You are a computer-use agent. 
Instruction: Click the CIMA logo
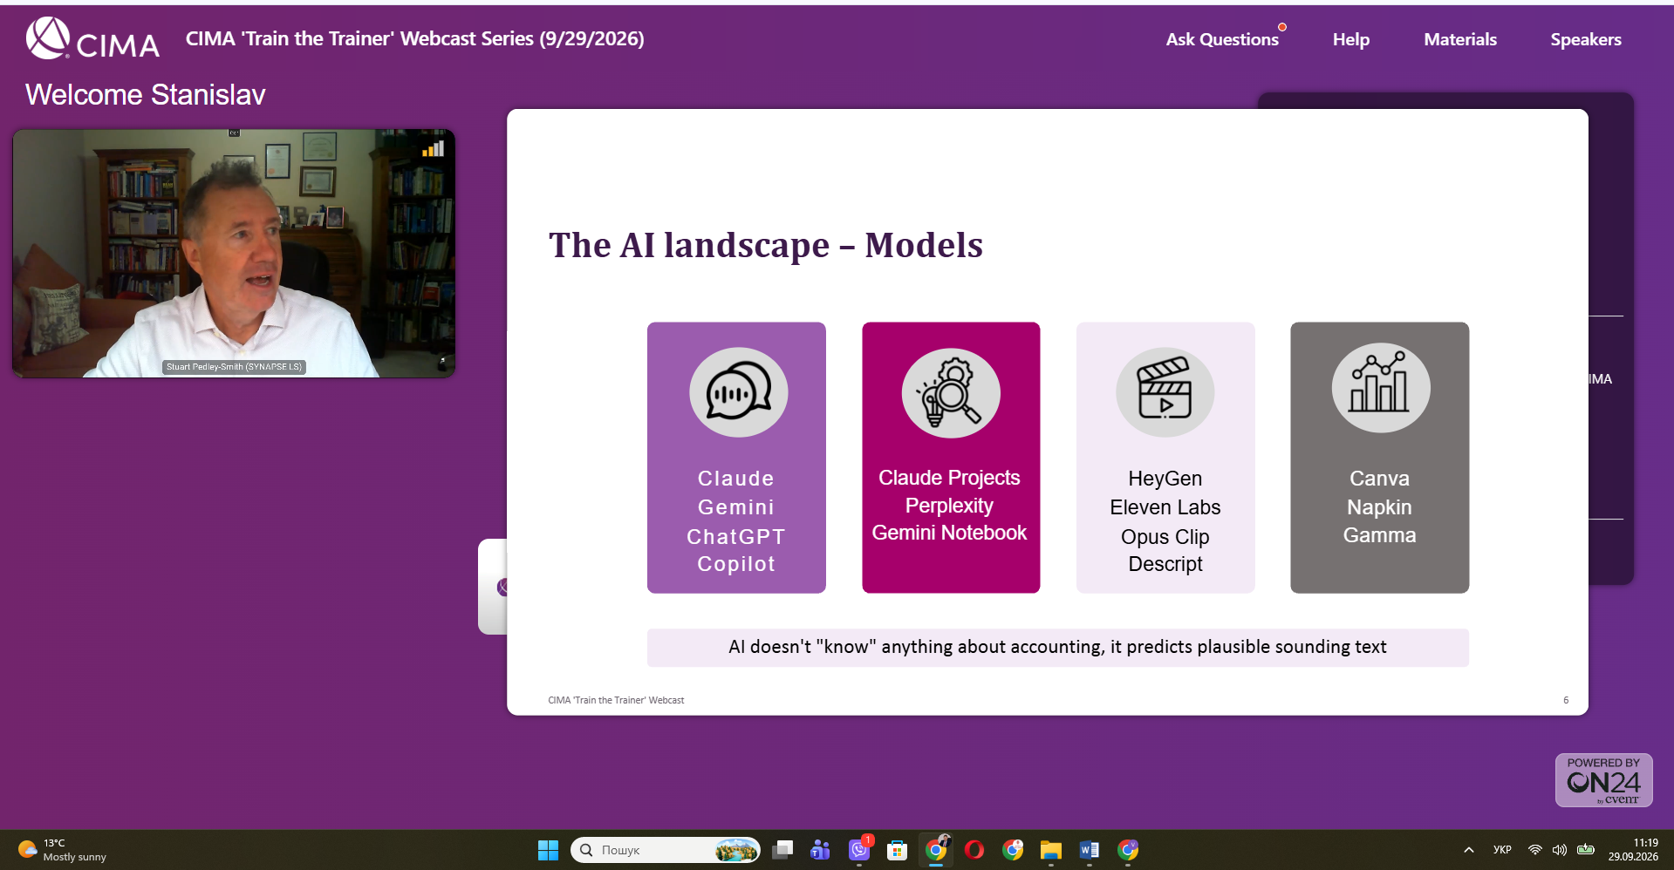[x=92, y=39]
